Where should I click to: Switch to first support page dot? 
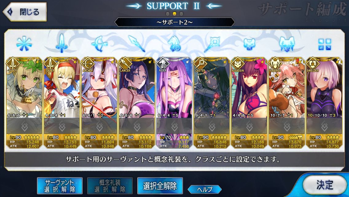point(168,14)
